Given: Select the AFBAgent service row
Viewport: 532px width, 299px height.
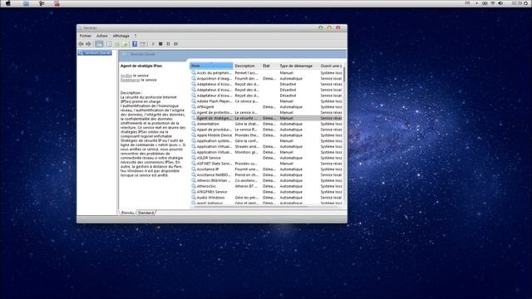Looking at the screenshot, I should coord(266,107).
